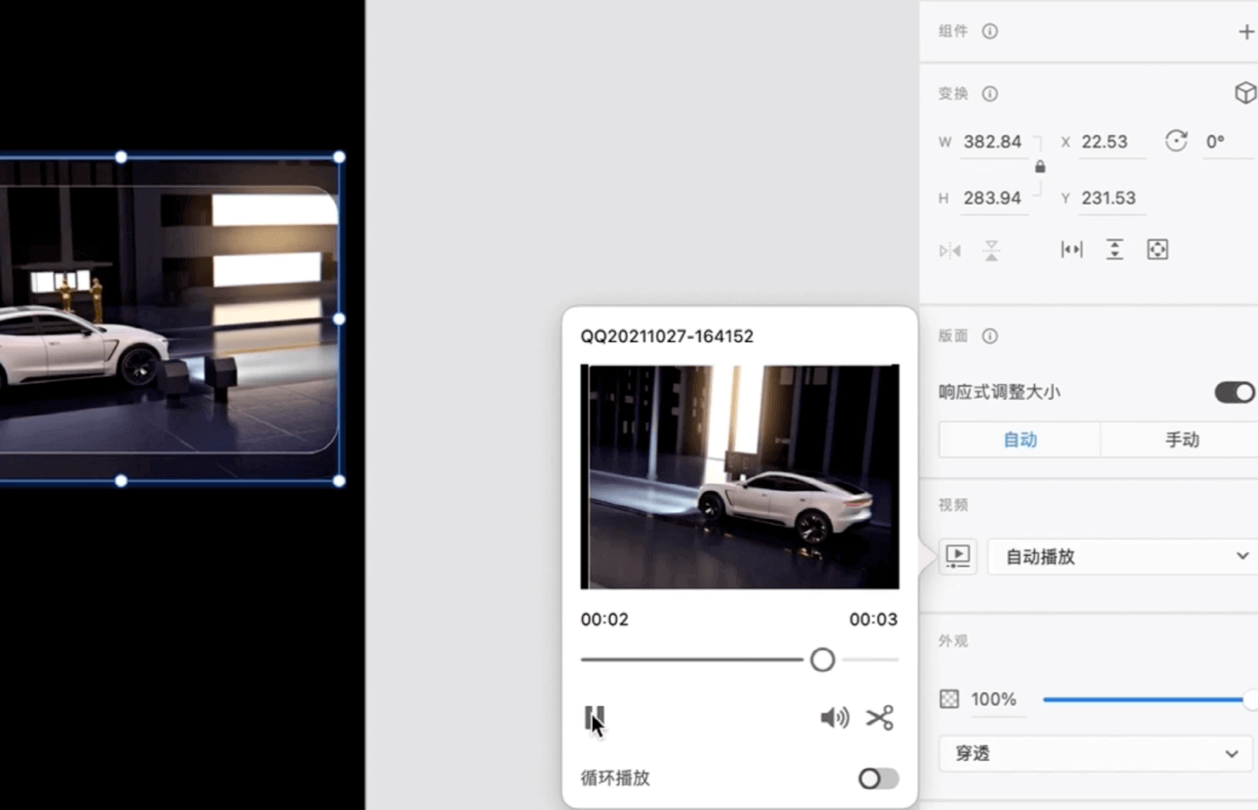Click the rotation icon

(x=1176, y=141)
